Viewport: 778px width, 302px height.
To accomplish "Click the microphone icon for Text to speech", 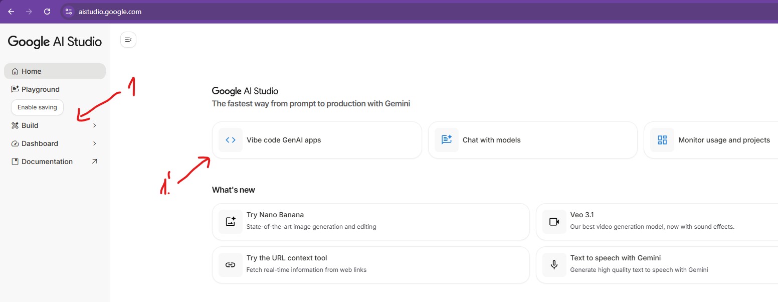I will [x=554, y=265].
